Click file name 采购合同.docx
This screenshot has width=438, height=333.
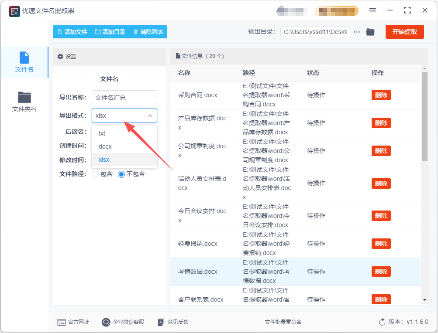pyautogui.click(x=197, y=95)
